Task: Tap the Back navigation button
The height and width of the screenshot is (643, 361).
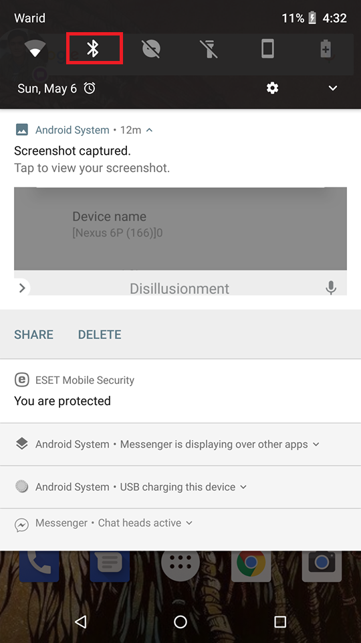Action: pos(81,622)
